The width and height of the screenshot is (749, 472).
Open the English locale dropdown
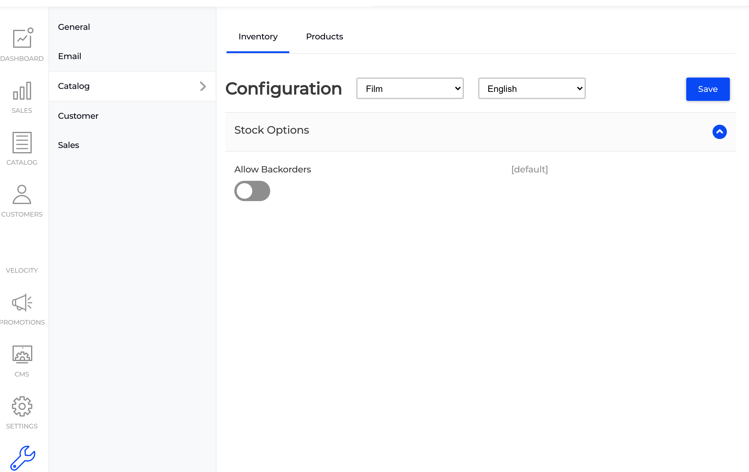pos(532,89)
